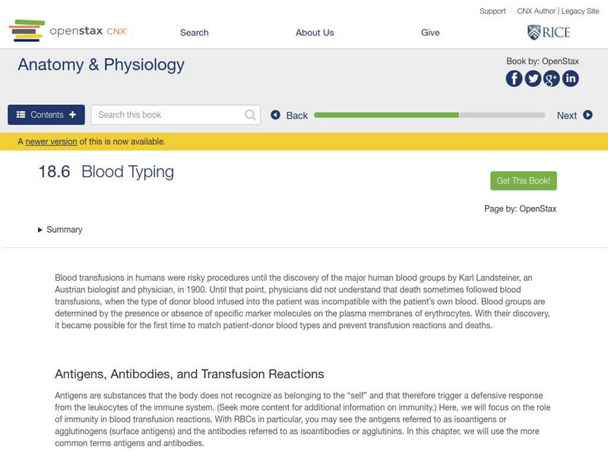Select the Give menu item

coord(430,33)
